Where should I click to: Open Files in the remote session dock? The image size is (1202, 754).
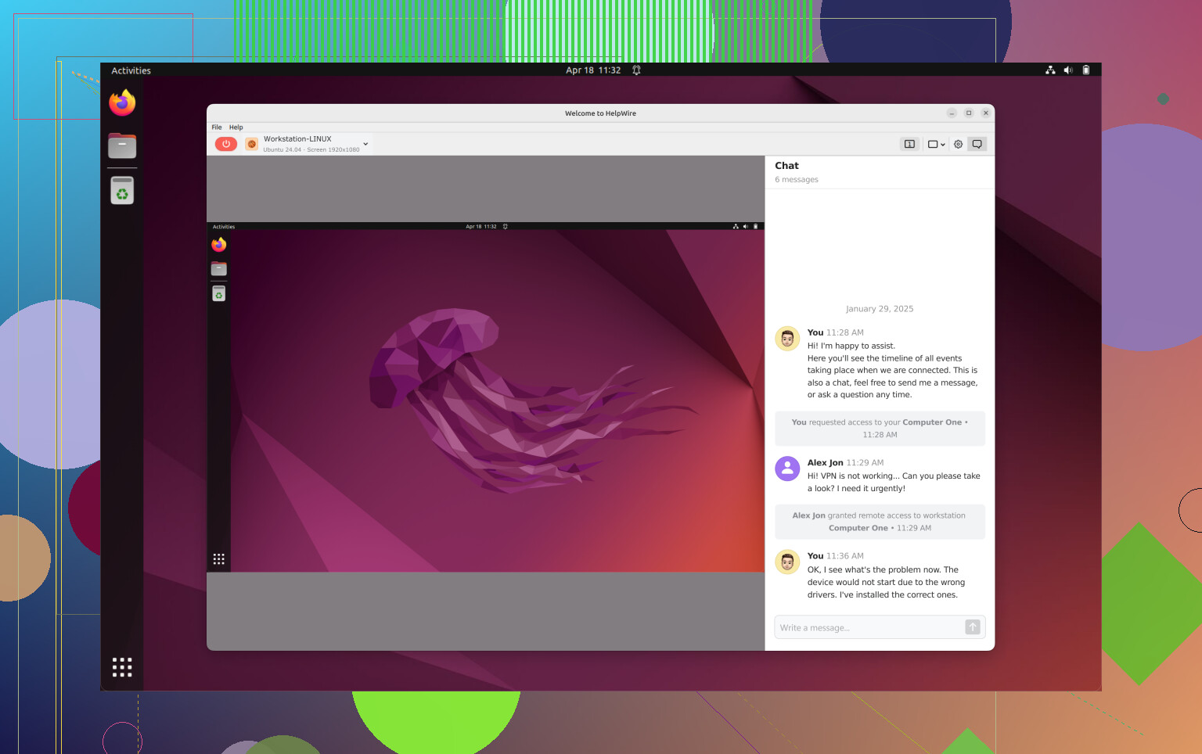pos(219,269)
